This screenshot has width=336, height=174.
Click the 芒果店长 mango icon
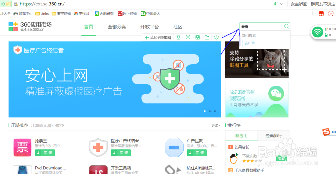point(234,158)
